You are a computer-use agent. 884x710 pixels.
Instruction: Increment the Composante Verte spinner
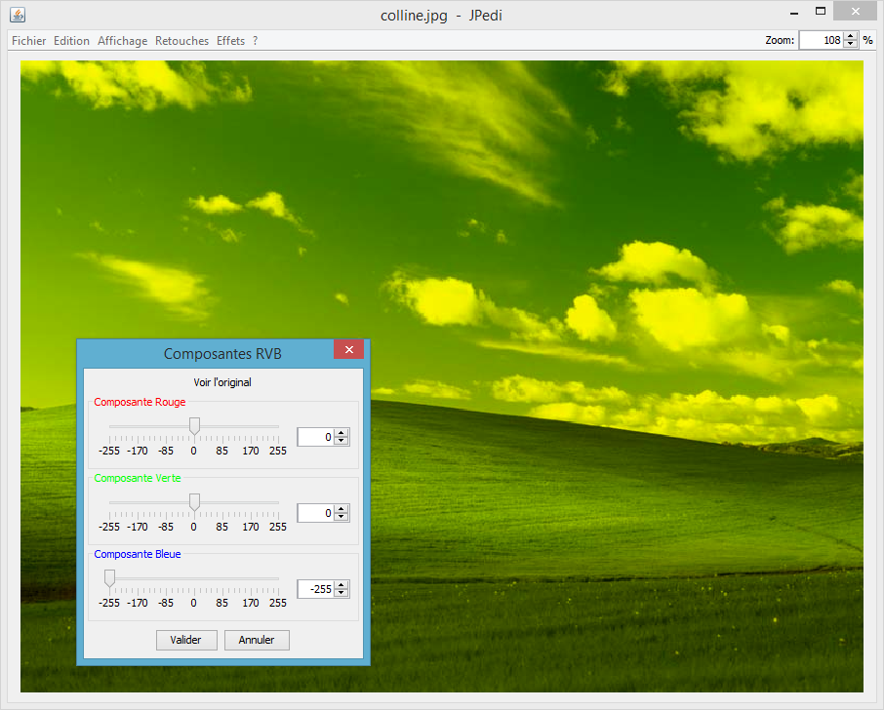[x=342, y=509]
